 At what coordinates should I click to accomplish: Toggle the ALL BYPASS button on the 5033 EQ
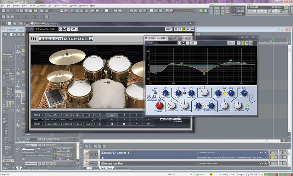[x=155, y=93]
